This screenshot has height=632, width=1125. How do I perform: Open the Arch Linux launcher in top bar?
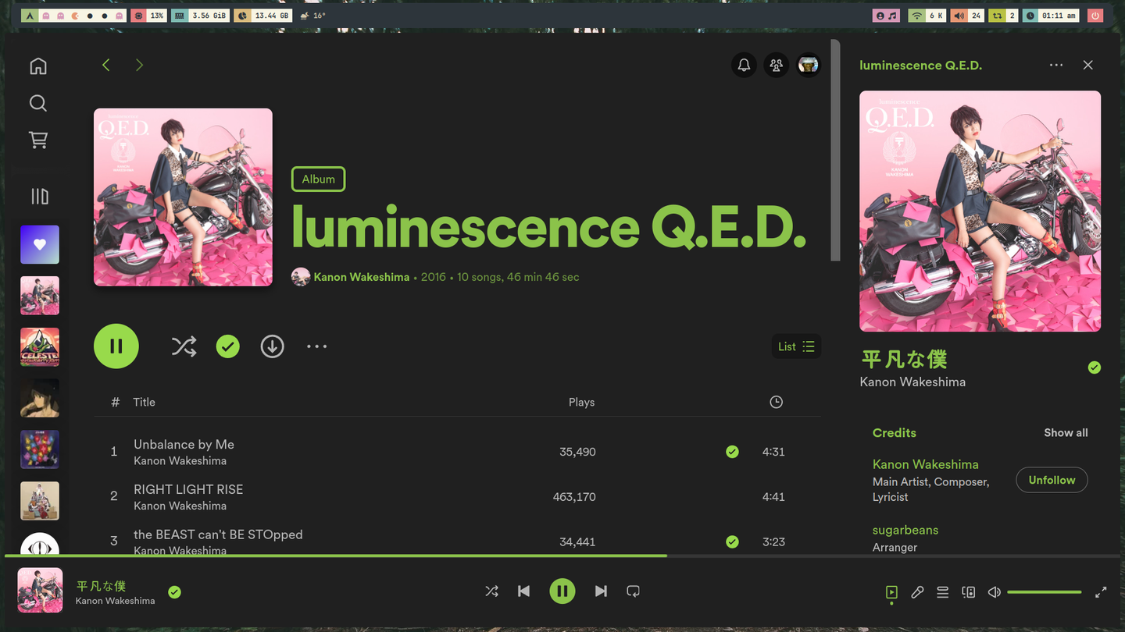coord(30,16)
